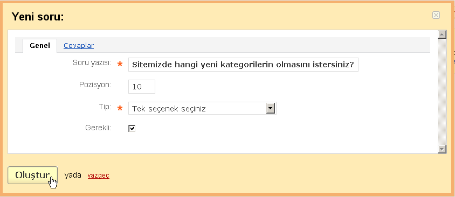Screen dimensions: 455x197
Task: Focus the Soru yazısı text field
Action: point(243,65)
